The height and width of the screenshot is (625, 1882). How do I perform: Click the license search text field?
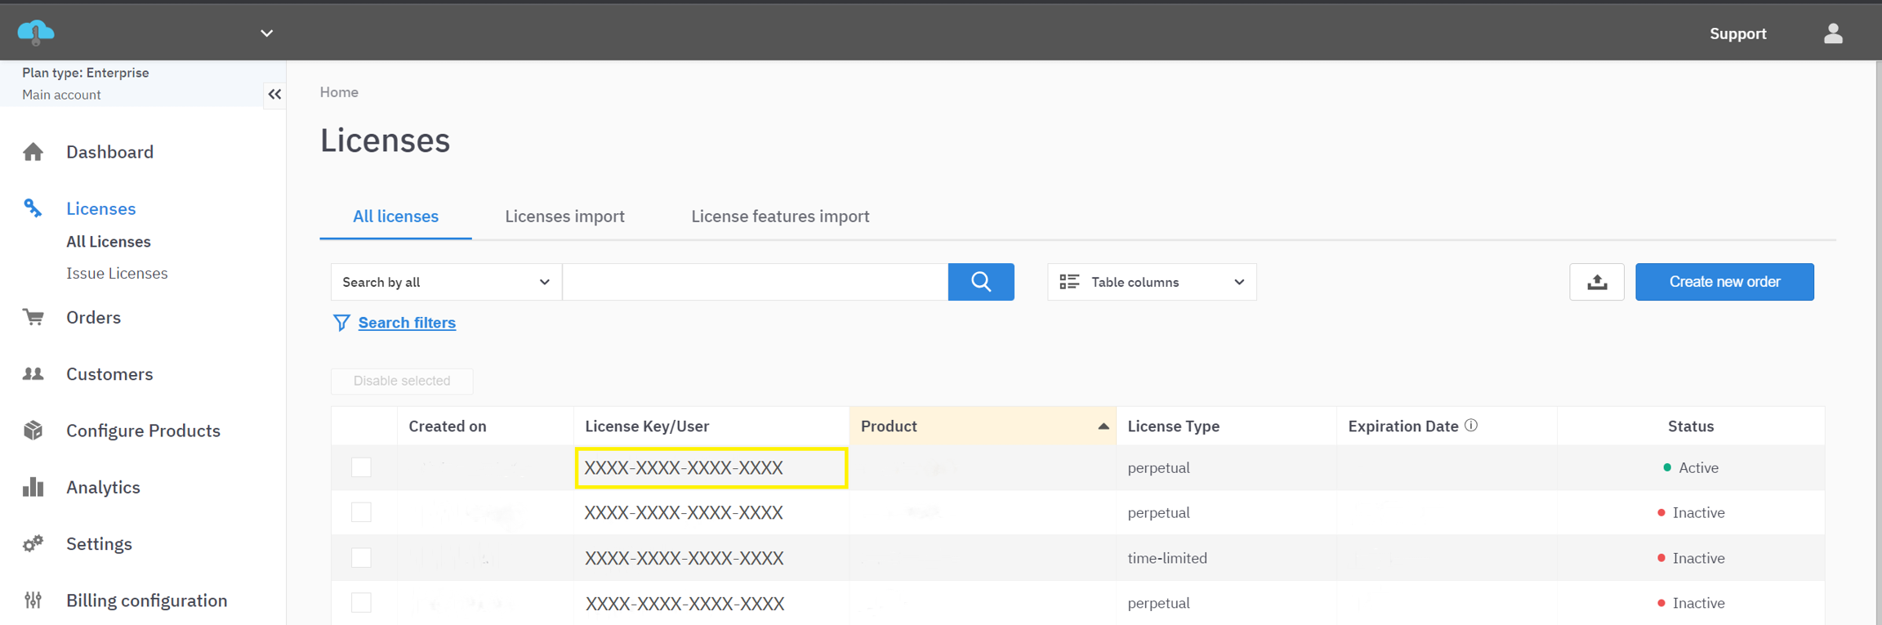[755, 282]
